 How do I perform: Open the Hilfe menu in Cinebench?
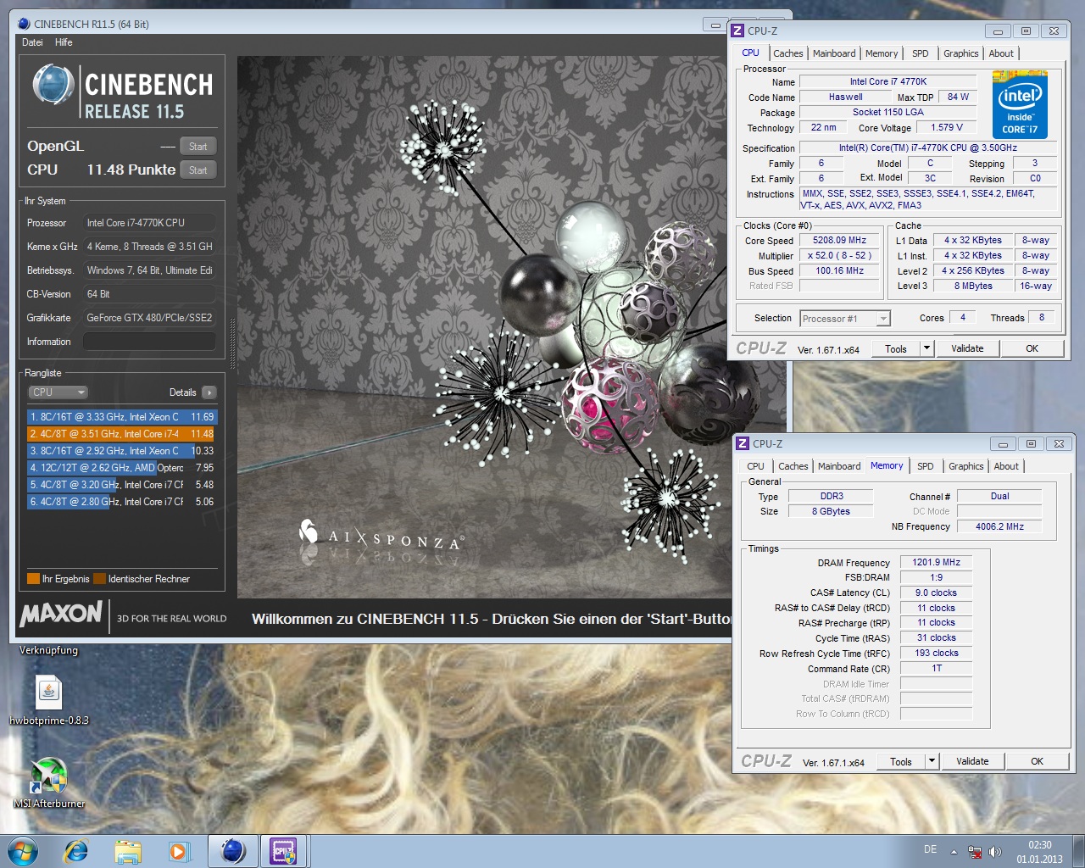tap(64, 42)
